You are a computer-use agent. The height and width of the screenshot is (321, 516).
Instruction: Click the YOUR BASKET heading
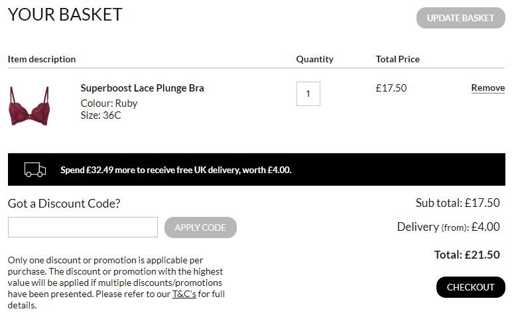click(65, 15)
